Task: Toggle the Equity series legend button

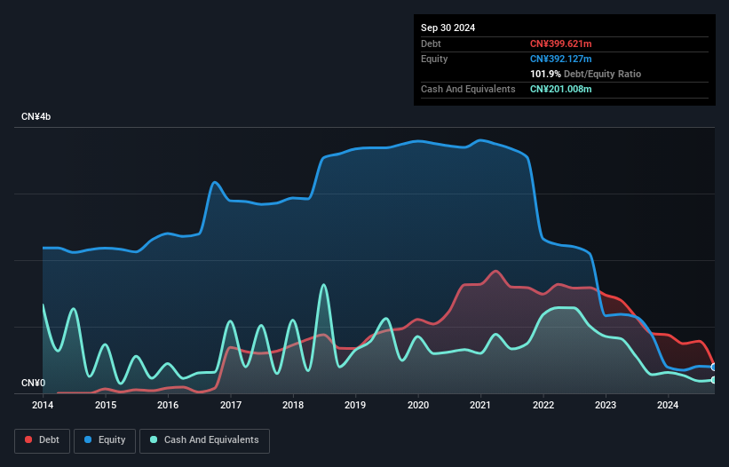Action: click(105, 440)
